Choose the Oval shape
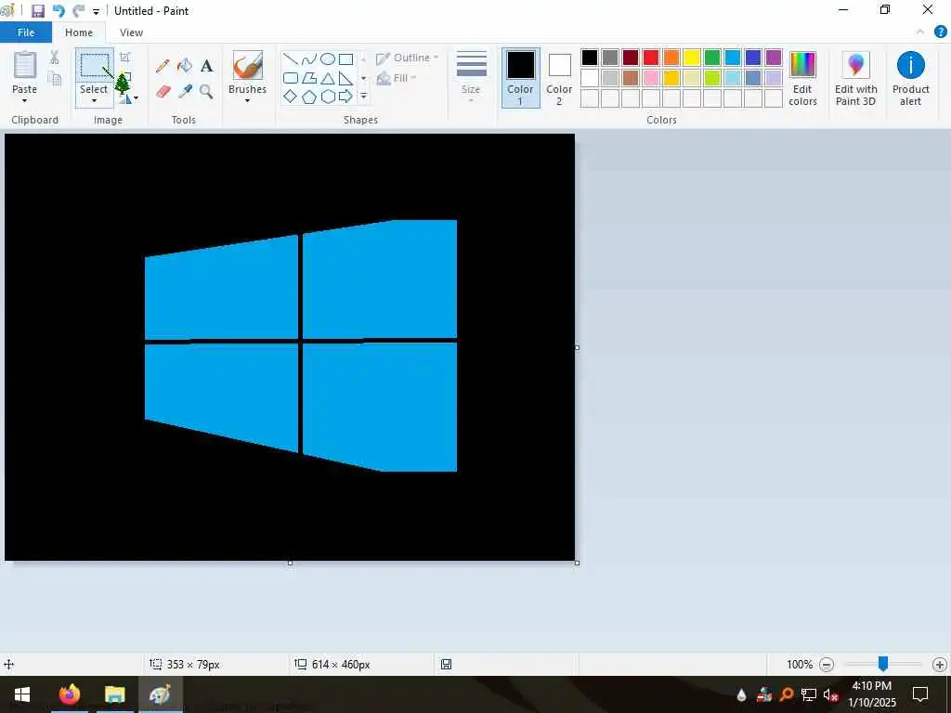951x713 pixels. [x=328, y=58]
